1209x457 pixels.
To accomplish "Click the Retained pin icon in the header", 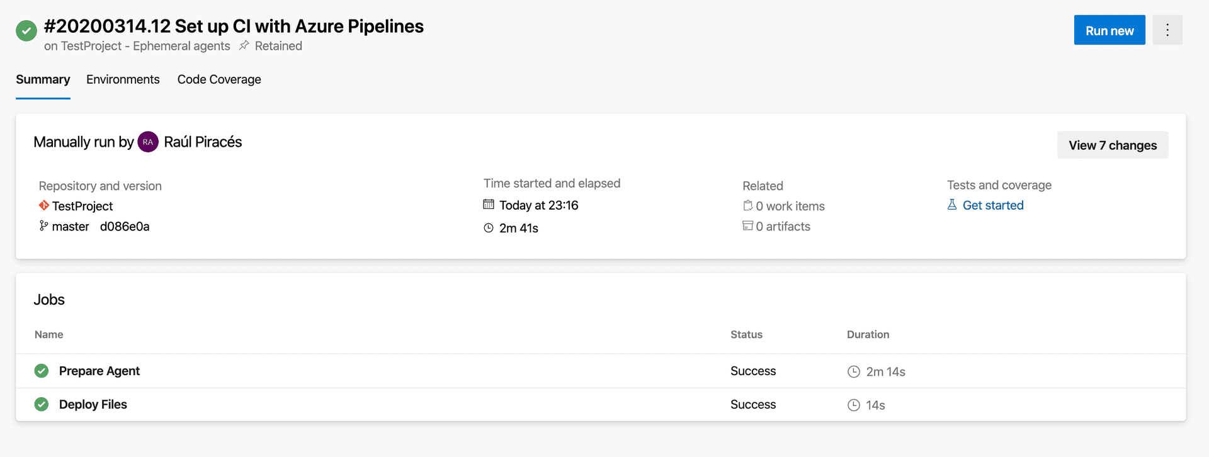I will point(244,45).
